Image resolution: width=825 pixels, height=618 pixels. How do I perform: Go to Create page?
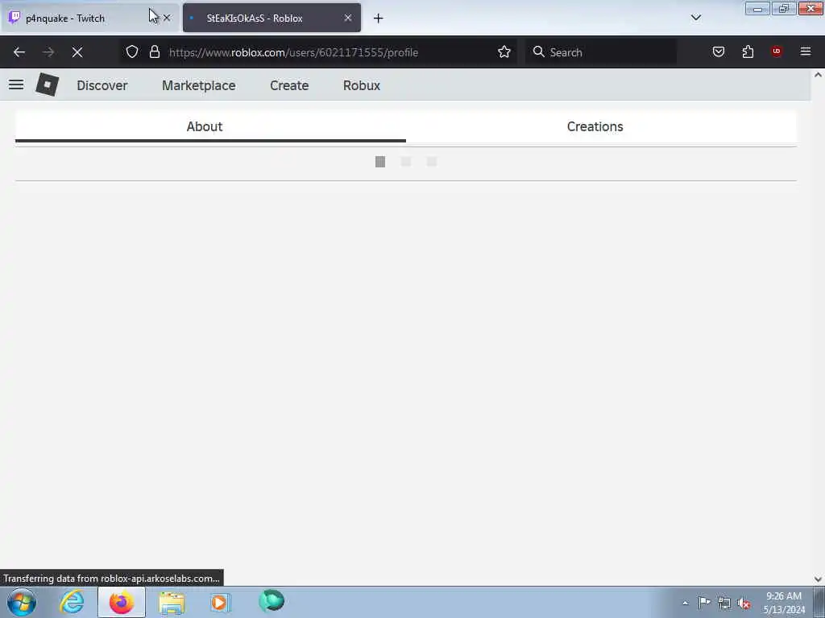(289, 85)
